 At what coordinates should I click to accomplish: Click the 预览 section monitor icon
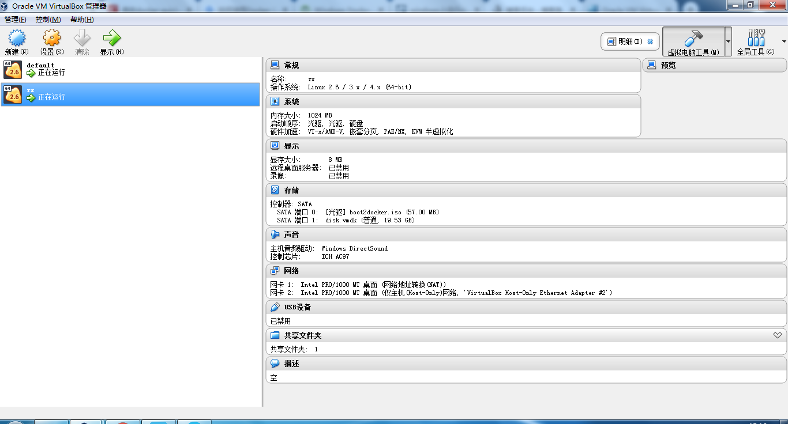(x=652, y=65)
